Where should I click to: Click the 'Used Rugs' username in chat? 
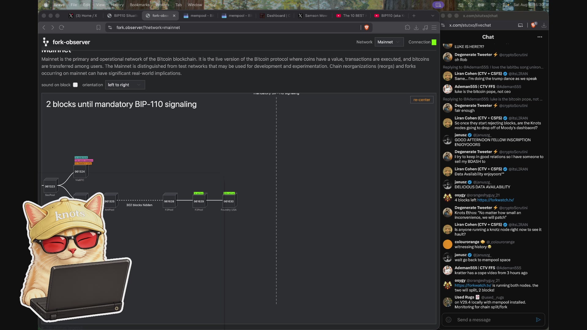coord(464,297)
